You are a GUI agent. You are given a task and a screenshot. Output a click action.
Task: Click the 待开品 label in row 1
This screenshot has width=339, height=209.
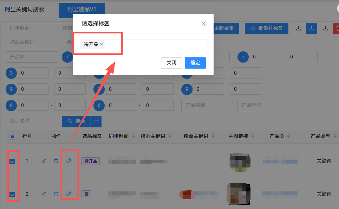(91, 161)
